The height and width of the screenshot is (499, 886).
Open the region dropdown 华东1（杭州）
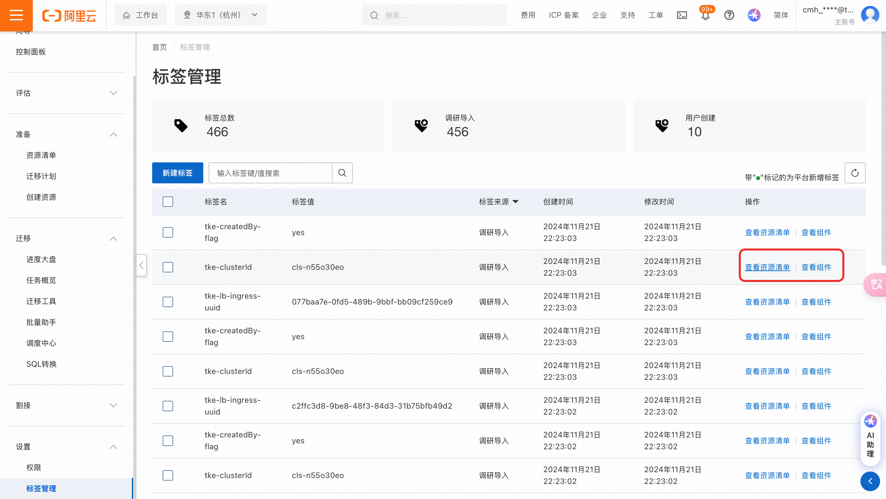pos(220,15)
